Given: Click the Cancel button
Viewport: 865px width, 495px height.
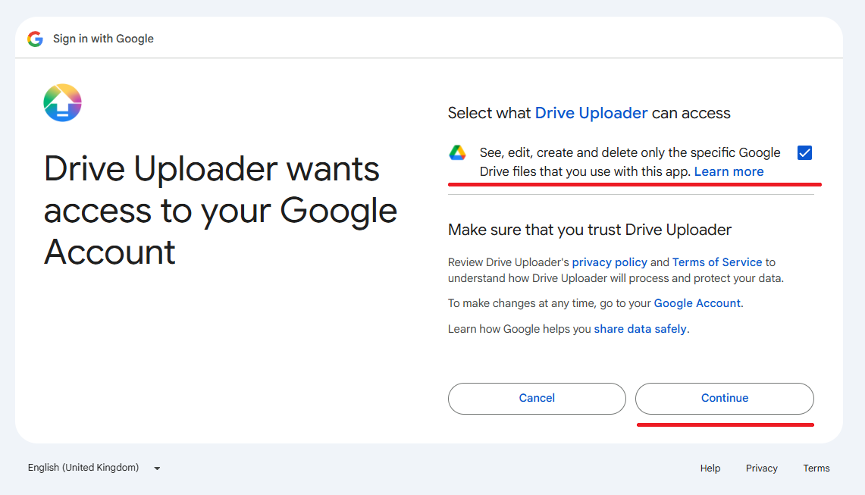Looking at the screenshot, I should (537, 399).
